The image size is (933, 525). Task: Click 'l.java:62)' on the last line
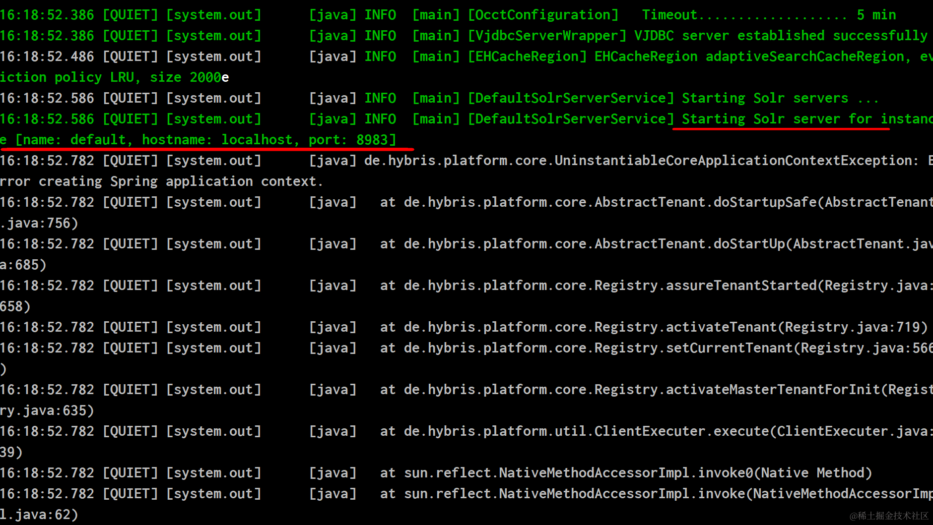(39, 515)
